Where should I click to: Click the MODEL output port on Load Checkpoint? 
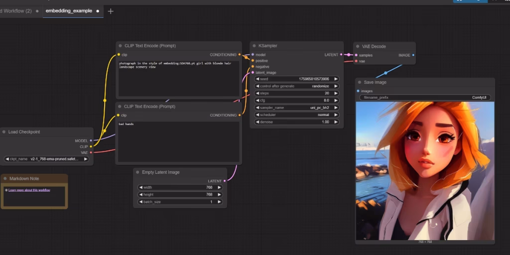point(91,140)
